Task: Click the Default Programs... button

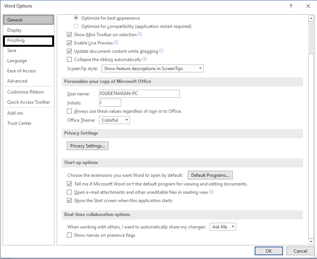Action: click(x=210, y=175)
